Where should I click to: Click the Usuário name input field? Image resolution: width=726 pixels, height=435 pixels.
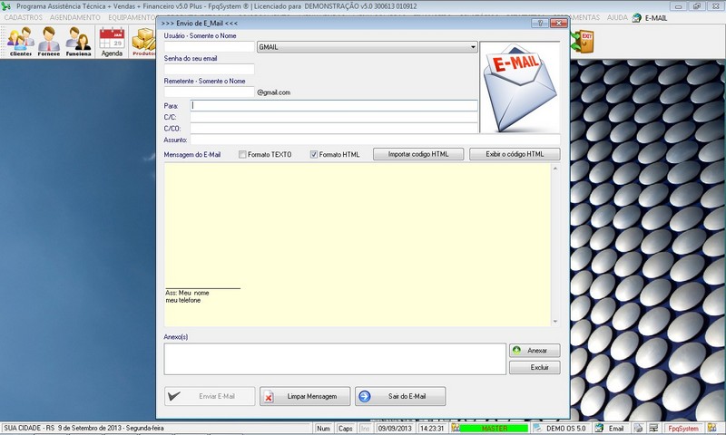210,47
